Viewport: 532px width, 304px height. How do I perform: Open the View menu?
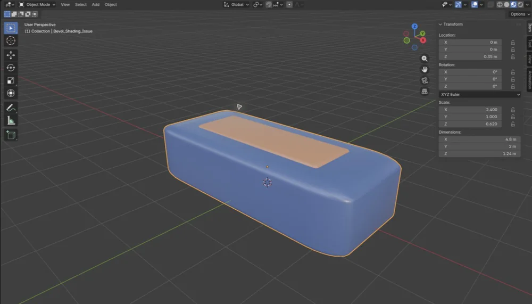tap(65, 4)
